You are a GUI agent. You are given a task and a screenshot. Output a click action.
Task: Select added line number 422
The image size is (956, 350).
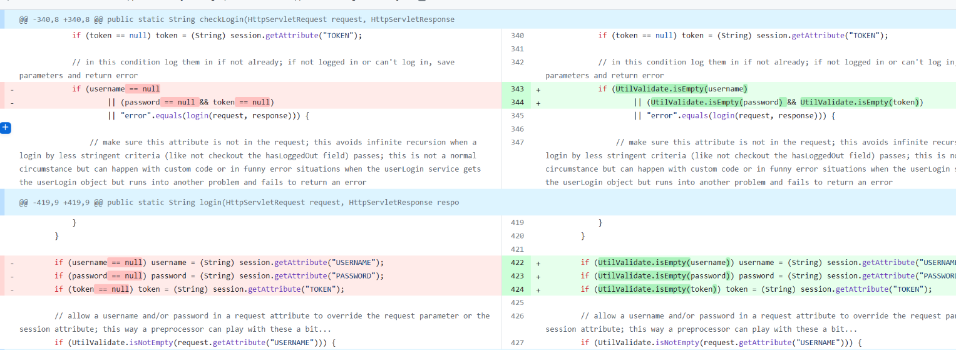[517, 262]
